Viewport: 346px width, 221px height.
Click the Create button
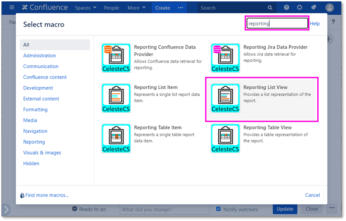pyautogui.click(x=163, y=8)
